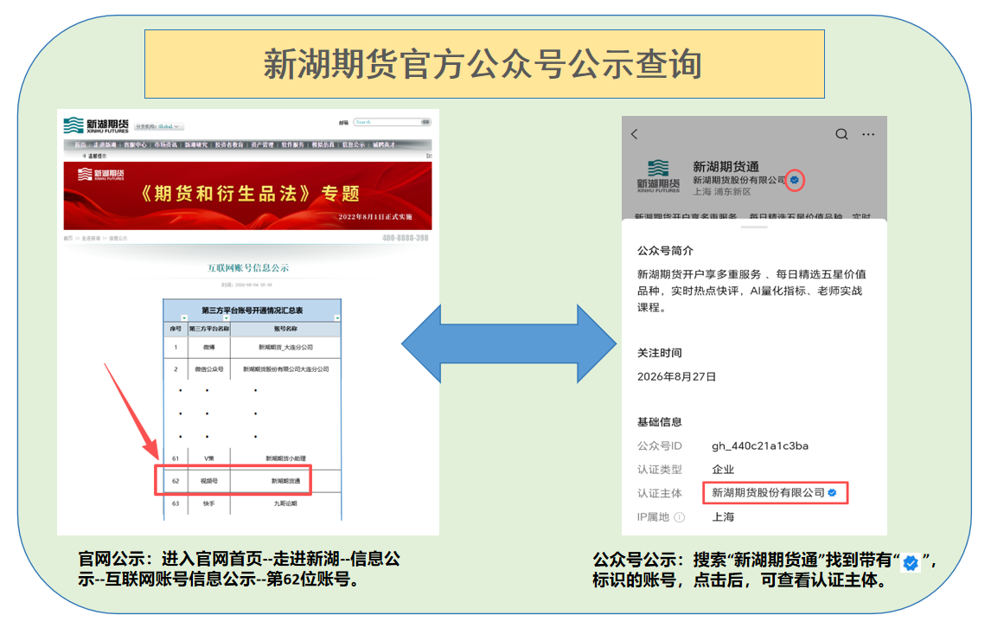
Task: Open 软件服务 navigation menu
Action: coord(292,144)
